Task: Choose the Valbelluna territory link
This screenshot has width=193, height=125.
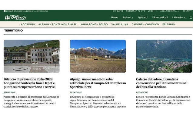Action: (x=120, y=24)
